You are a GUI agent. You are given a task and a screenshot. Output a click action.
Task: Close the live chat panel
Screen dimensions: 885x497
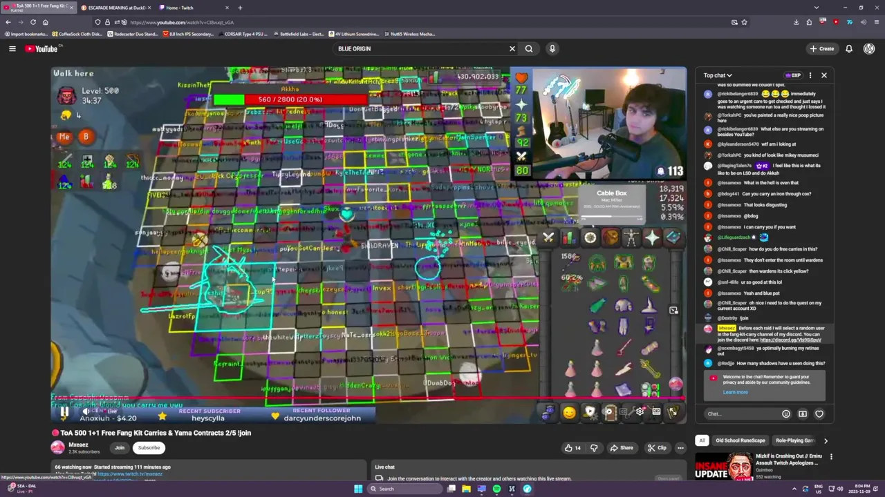824,75
